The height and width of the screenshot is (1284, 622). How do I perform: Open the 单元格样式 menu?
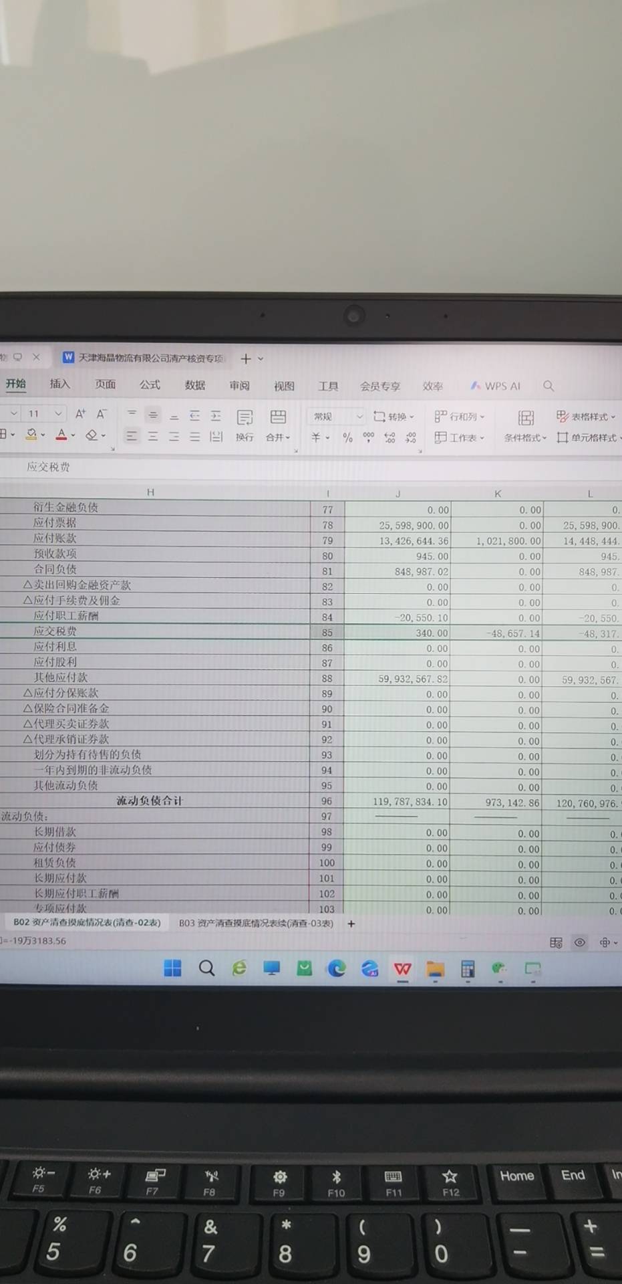[589, 438]
